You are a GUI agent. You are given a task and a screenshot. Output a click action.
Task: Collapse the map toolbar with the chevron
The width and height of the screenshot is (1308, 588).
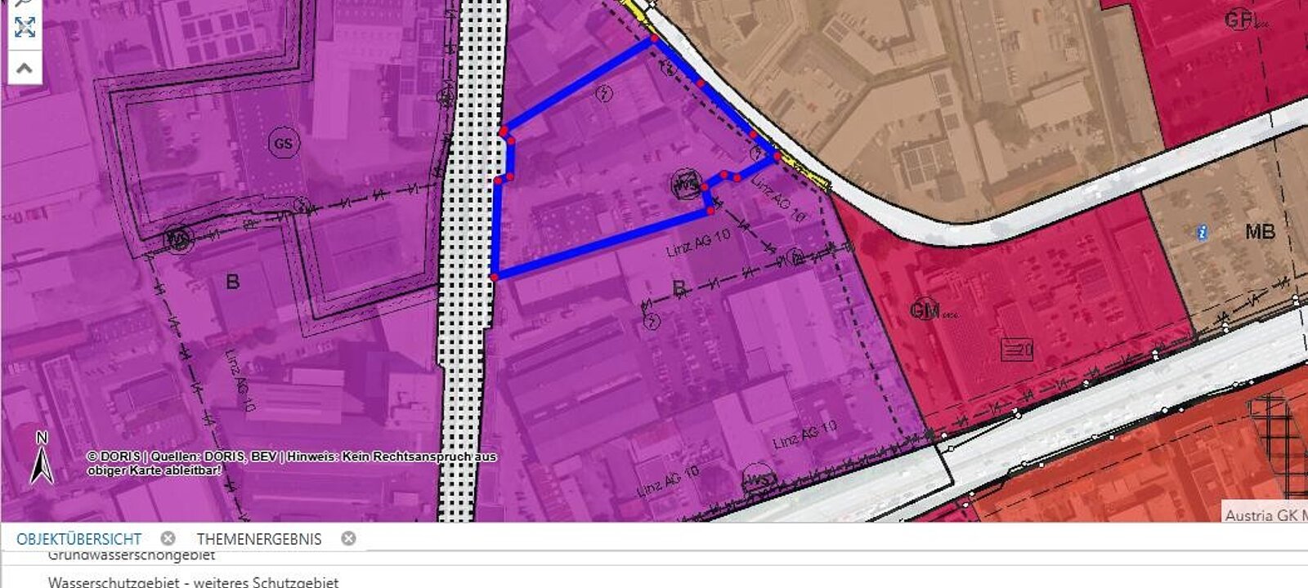[x=25, y=69]
